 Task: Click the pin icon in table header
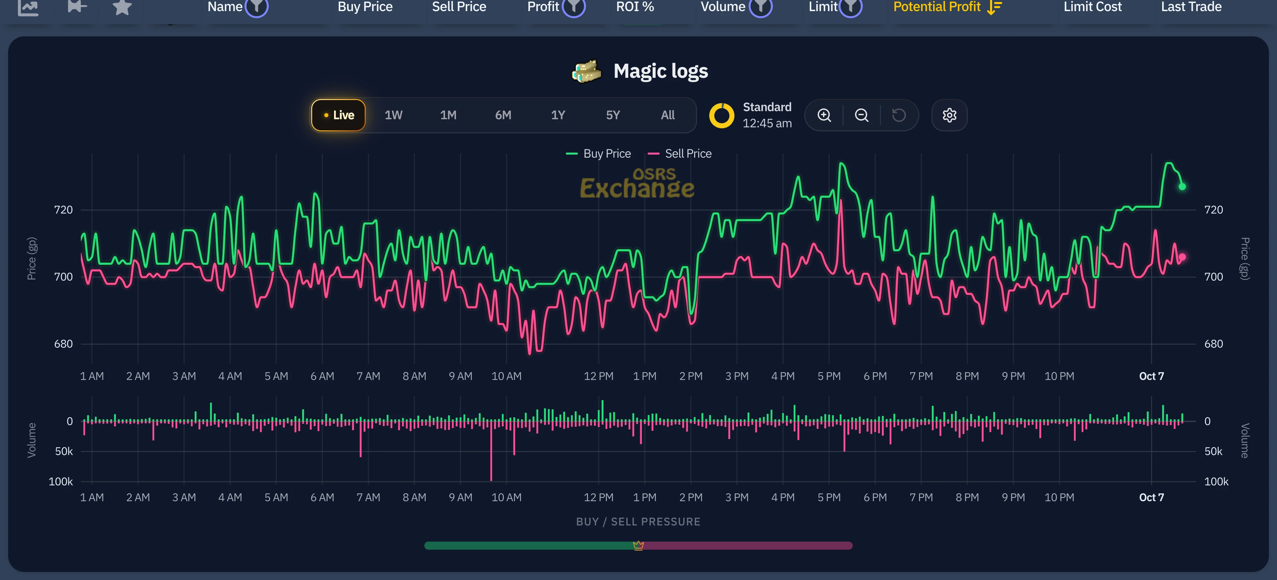(x=77, y=6)
